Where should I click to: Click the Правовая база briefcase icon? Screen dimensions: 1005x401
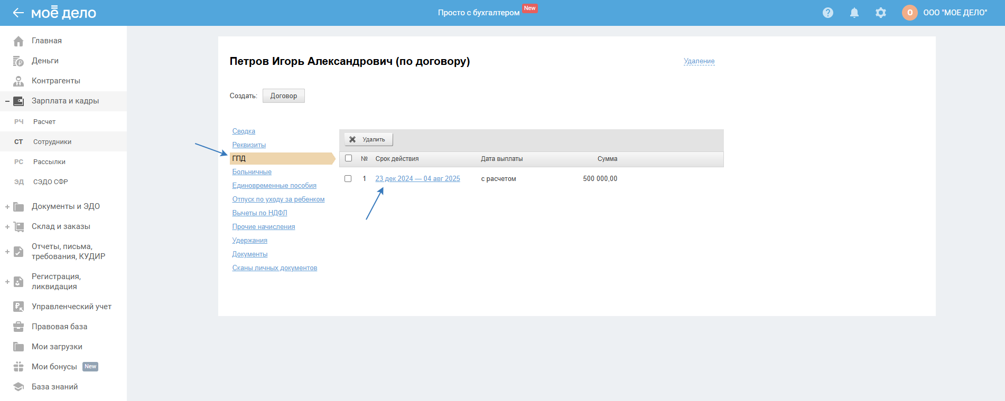18,327
